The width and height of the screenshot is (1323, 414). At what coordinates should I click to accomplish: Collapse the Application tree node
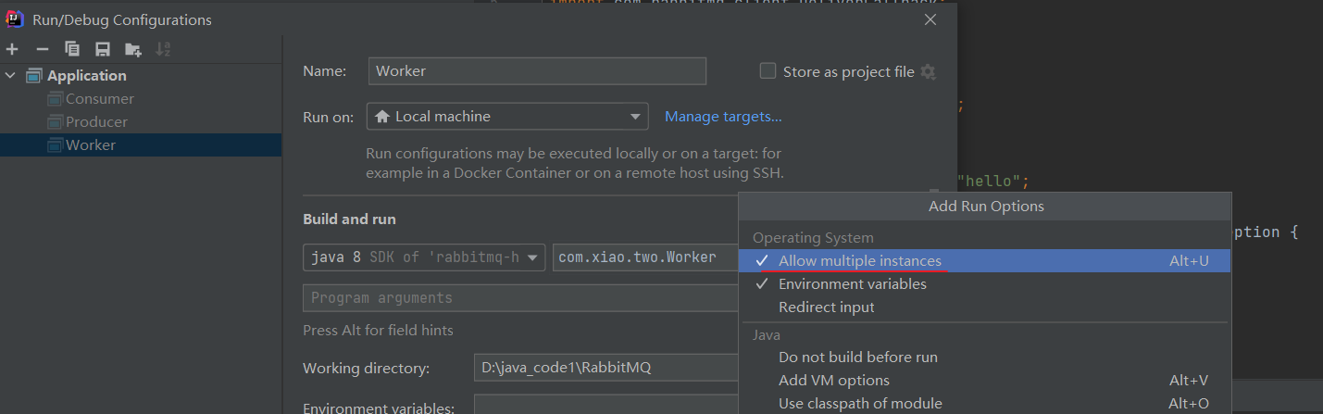11,76
